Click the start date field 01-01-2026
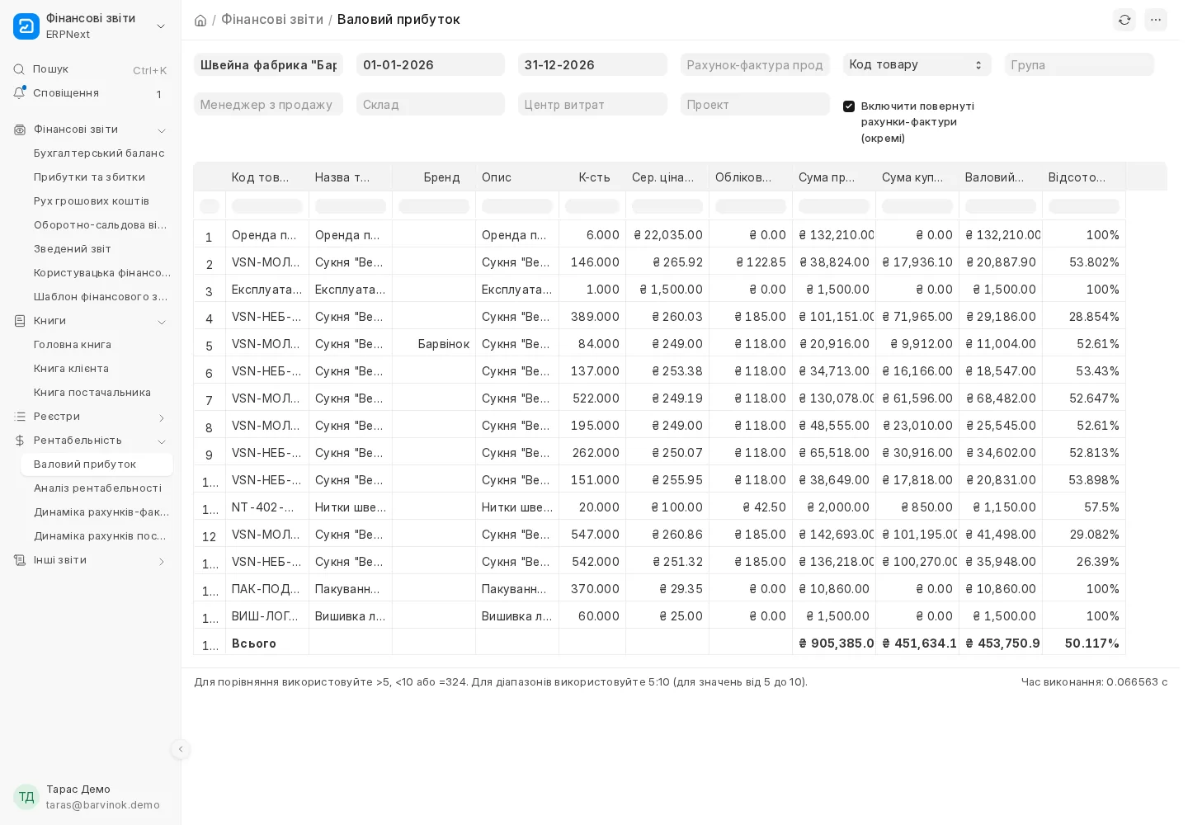 (431, 64)
